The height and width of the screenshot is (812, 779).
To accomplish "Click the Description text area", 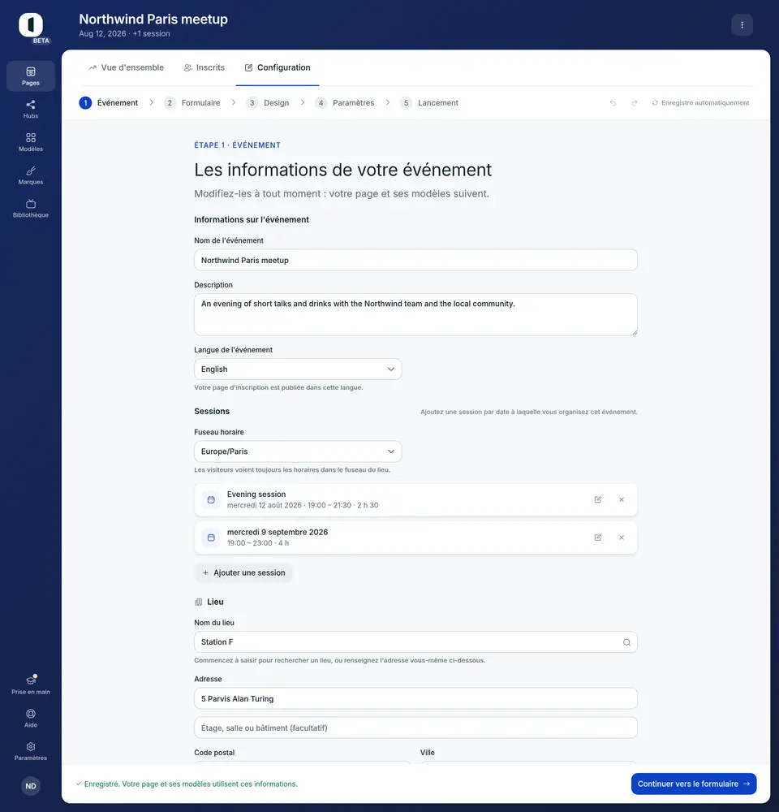I will pyautogui.click(x=415, y=314).
